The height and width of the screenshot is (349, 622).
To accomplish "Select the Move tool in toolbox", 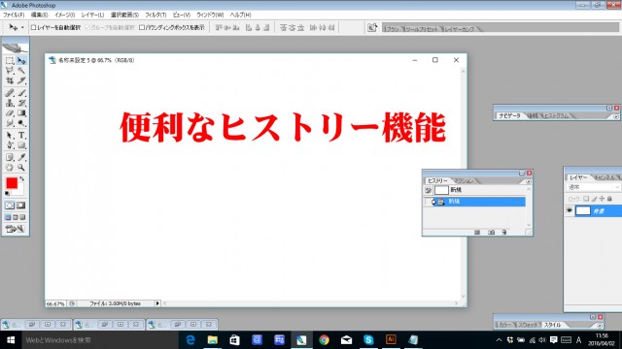I will click(x=21, y=60).
